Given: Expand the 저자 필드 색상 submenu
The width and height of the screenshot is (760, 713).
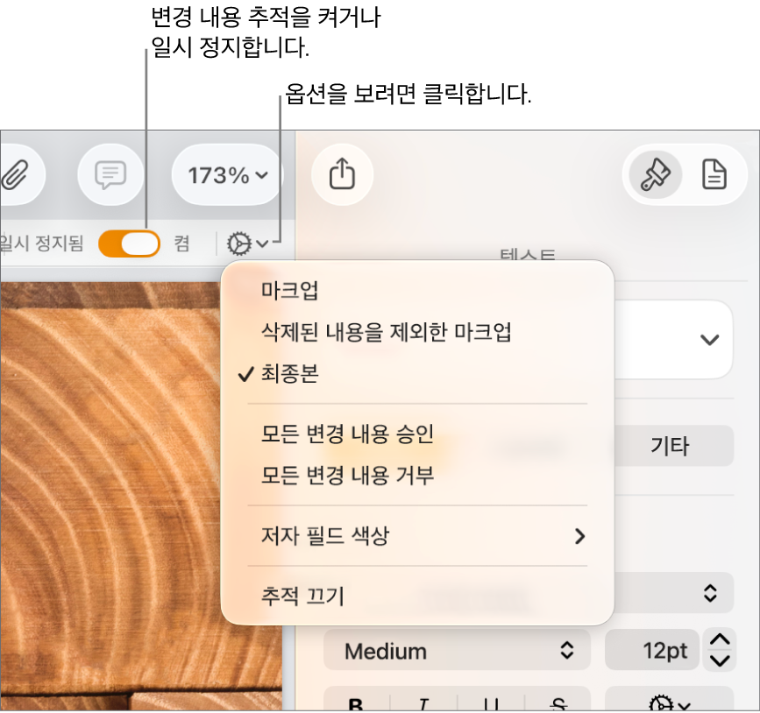Looking at the screenshot, I should click(x=417, y=536).
